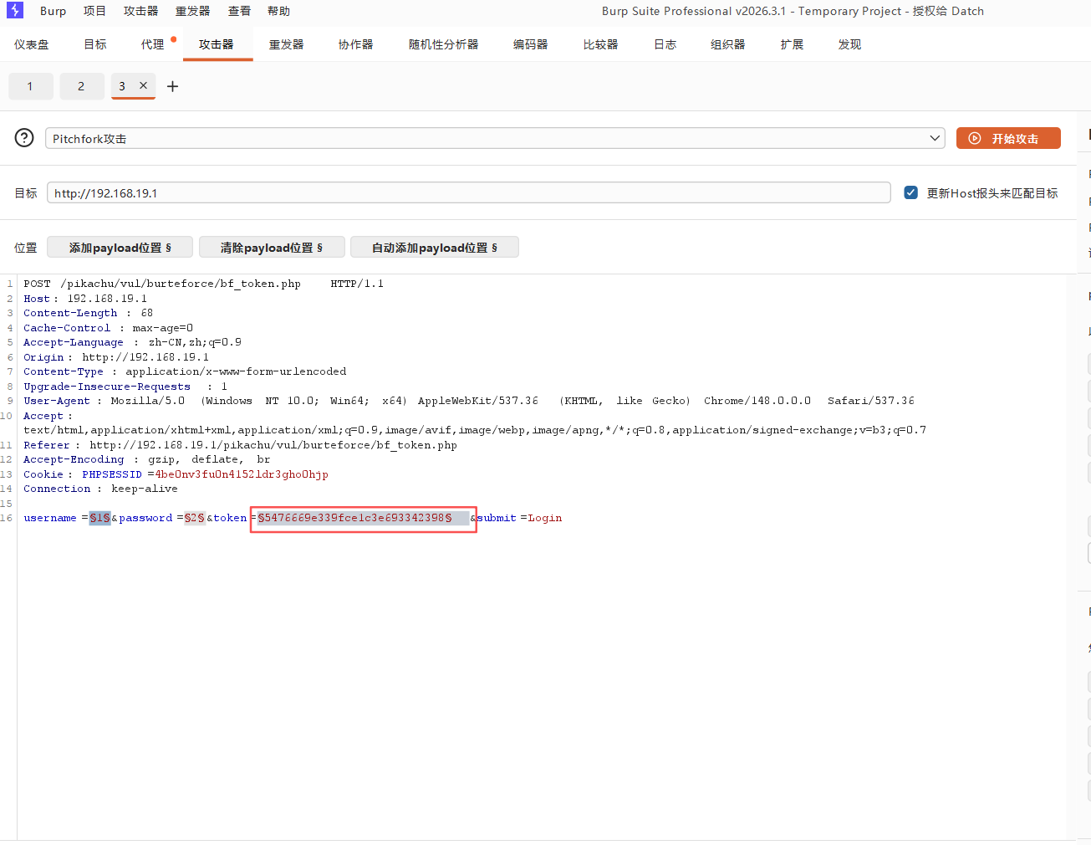The width and height of the screenshot is (1091, 845).
Task: Click the PHPSESSID cookie value
Action: pyautogui.click(x=241, y=474)
